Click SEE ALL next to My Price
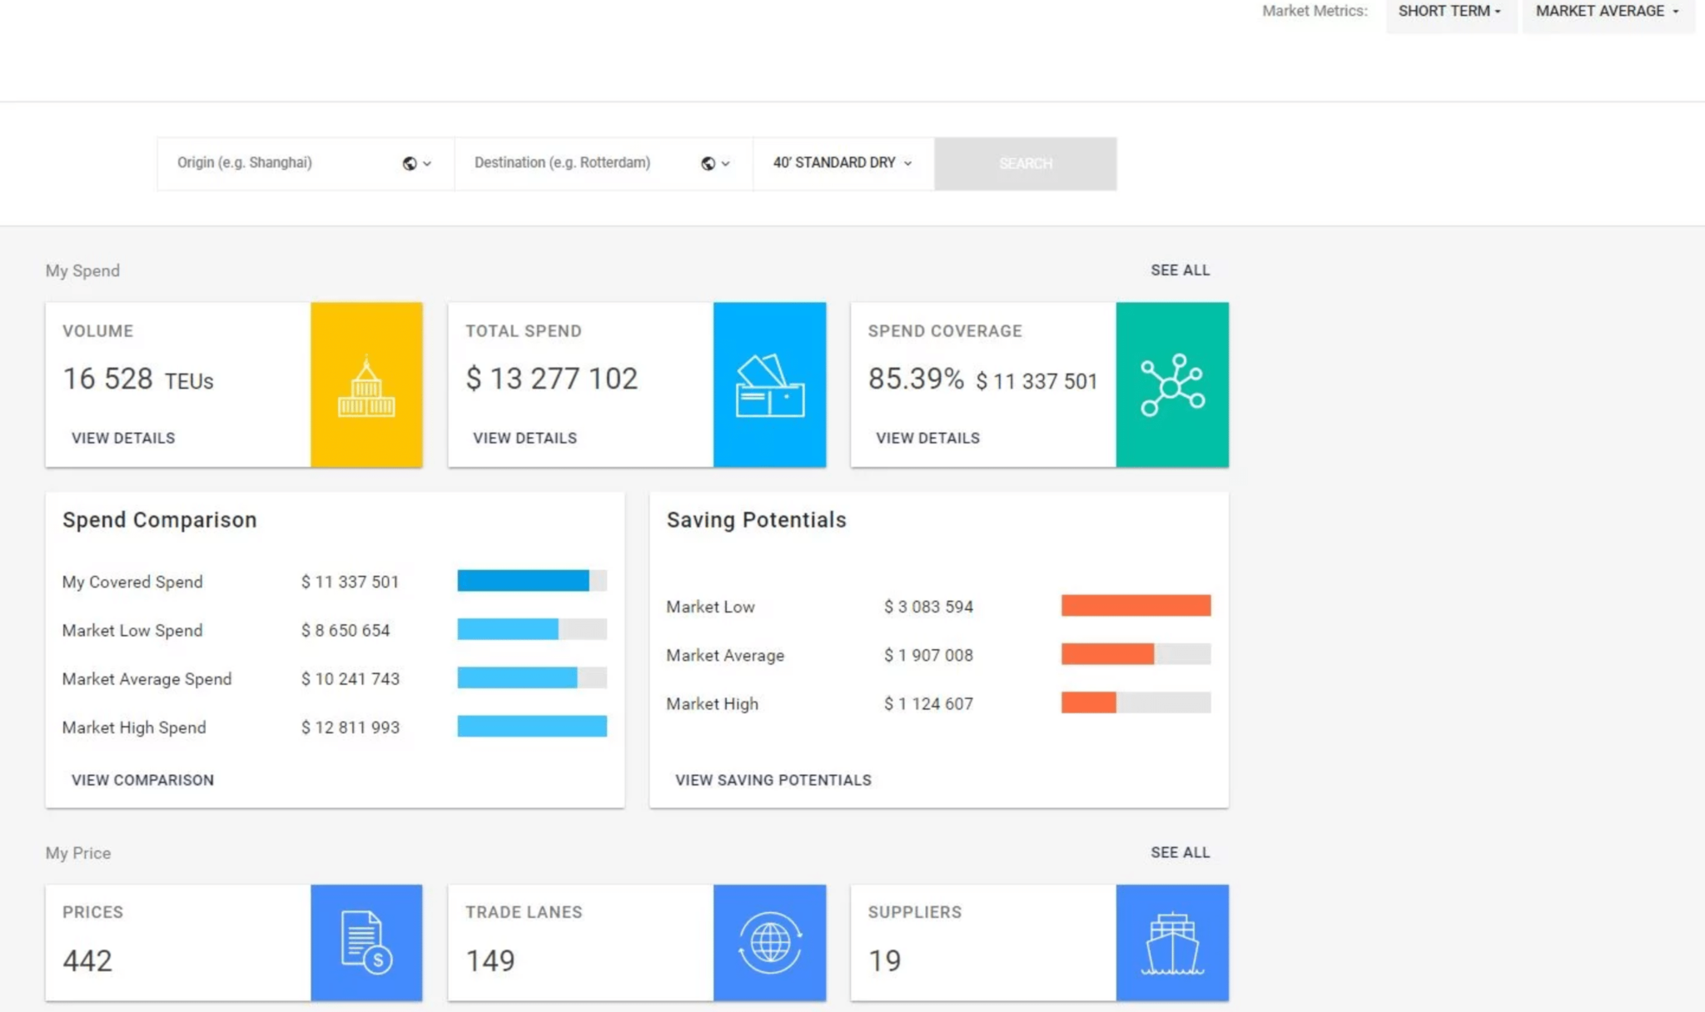 point(1180,852)
